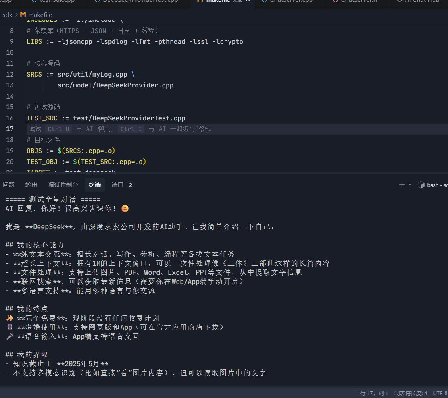Click the '**文件处理**' line in terminal
This screenshot has height=398, width=448.
tap(154, 272)
